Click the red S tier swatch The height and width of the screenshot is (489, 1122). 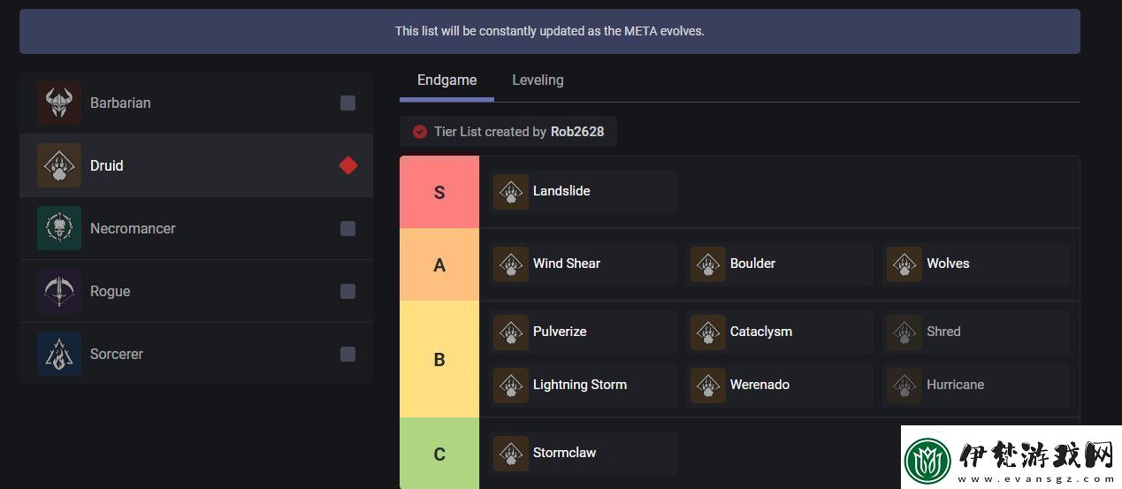click(x=439, y=193)
